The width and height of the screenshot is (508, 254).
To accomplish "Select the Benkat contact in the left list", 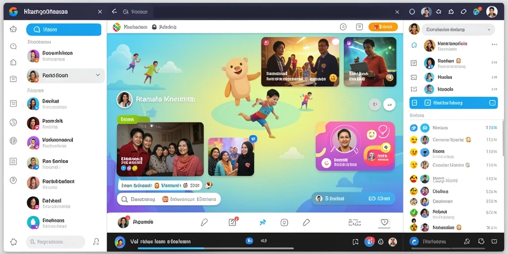I will (65, 104).
